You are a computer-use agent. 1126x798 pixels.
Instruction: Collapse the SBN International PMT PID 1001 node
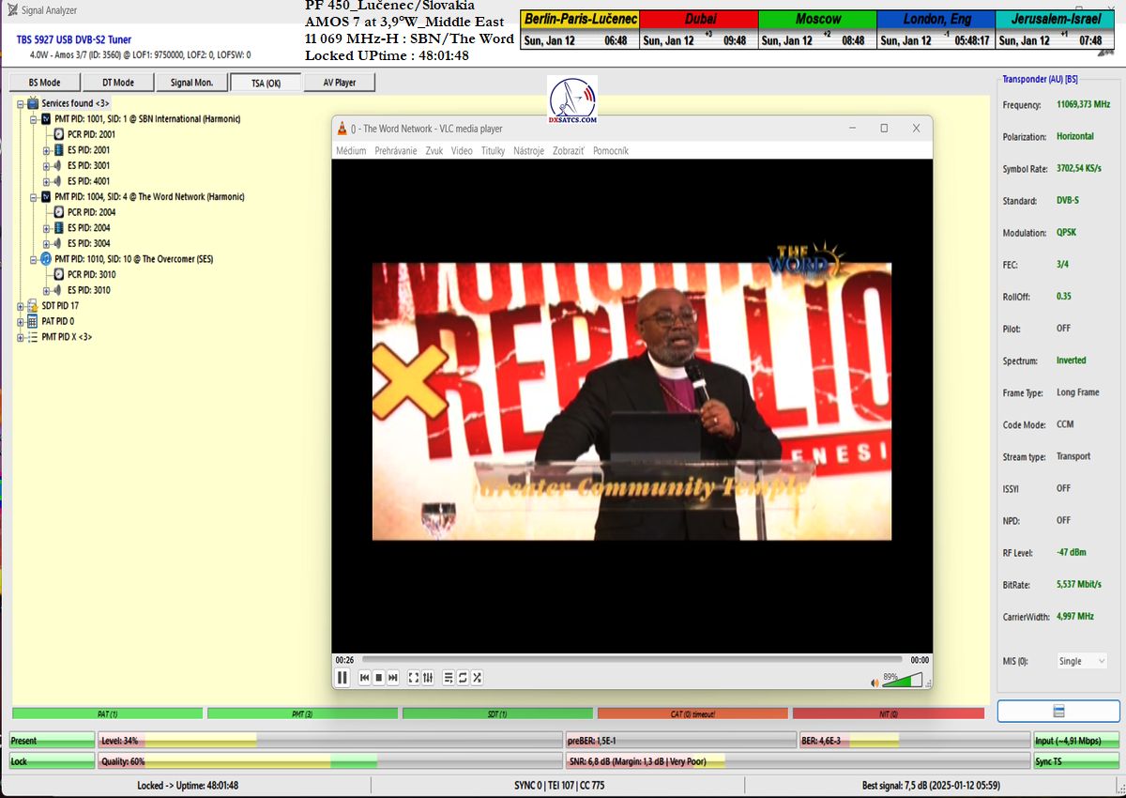[x=34, y=119]
